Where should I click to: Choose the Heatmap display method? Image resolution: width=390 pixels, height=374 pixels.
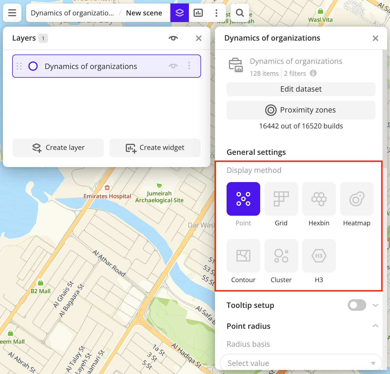[357, 199]
